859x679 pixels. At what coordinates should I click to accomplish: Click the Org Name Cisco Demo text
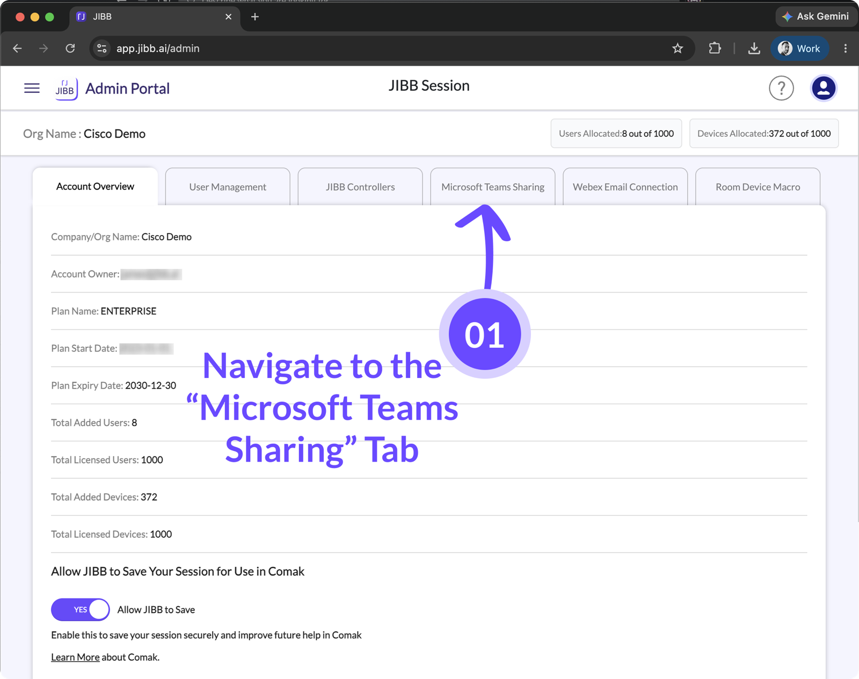[x=84, y=134]
